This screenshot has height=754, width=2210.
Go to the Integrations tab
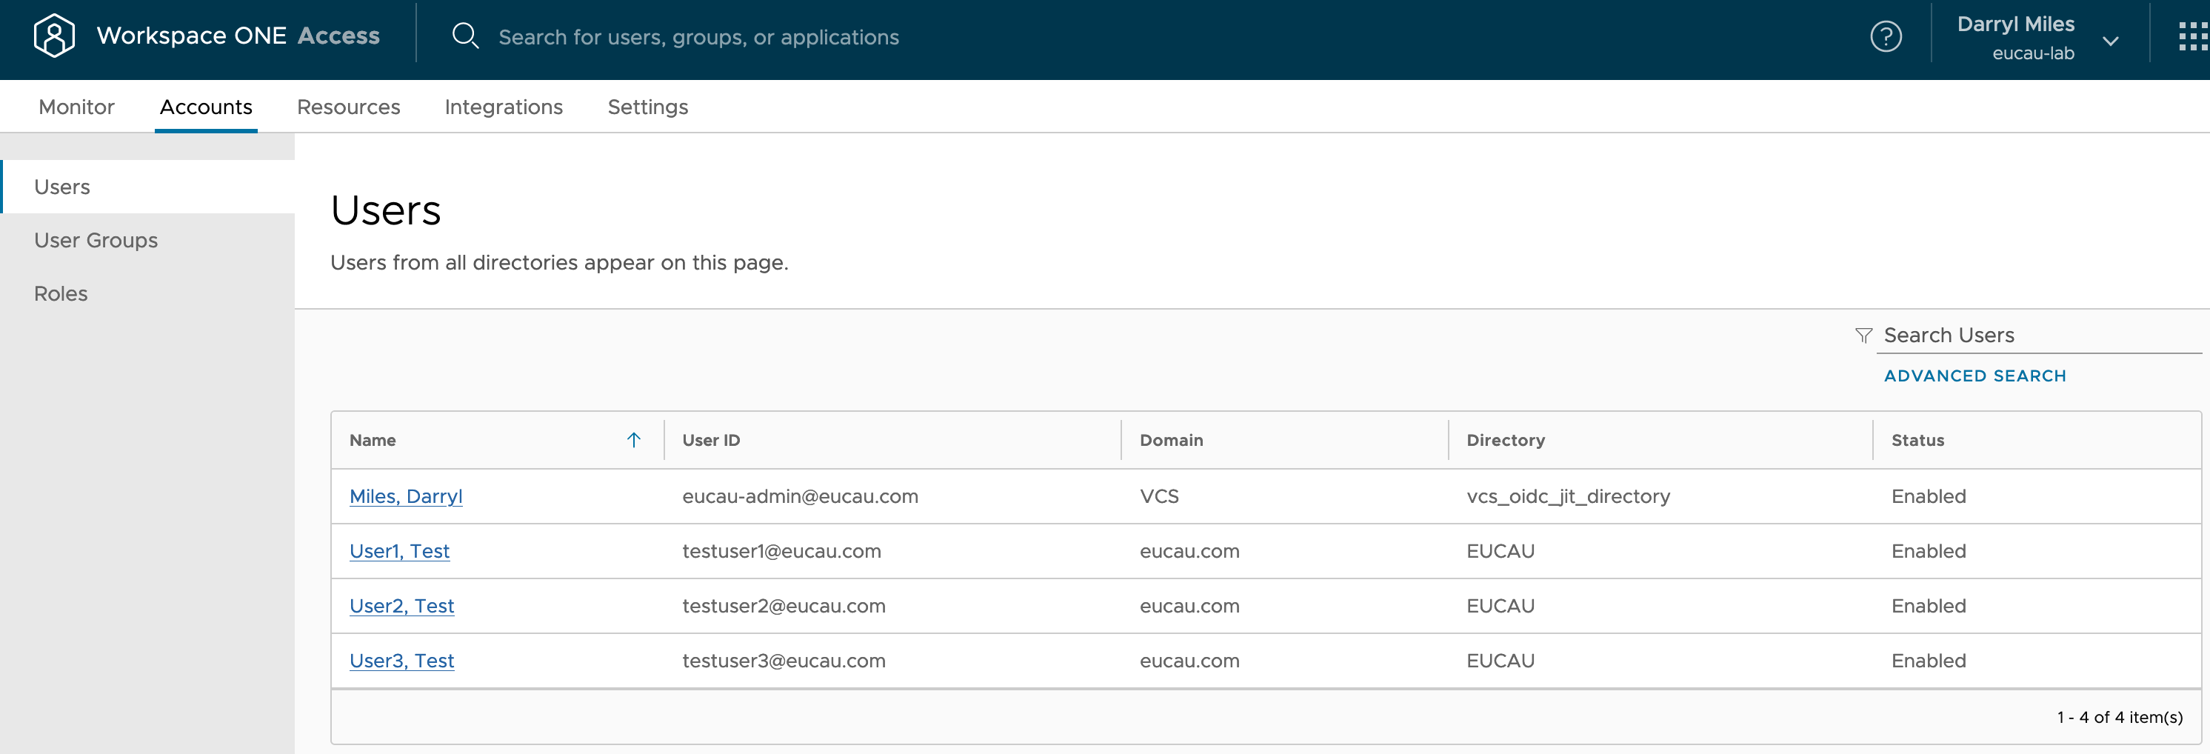504,107
